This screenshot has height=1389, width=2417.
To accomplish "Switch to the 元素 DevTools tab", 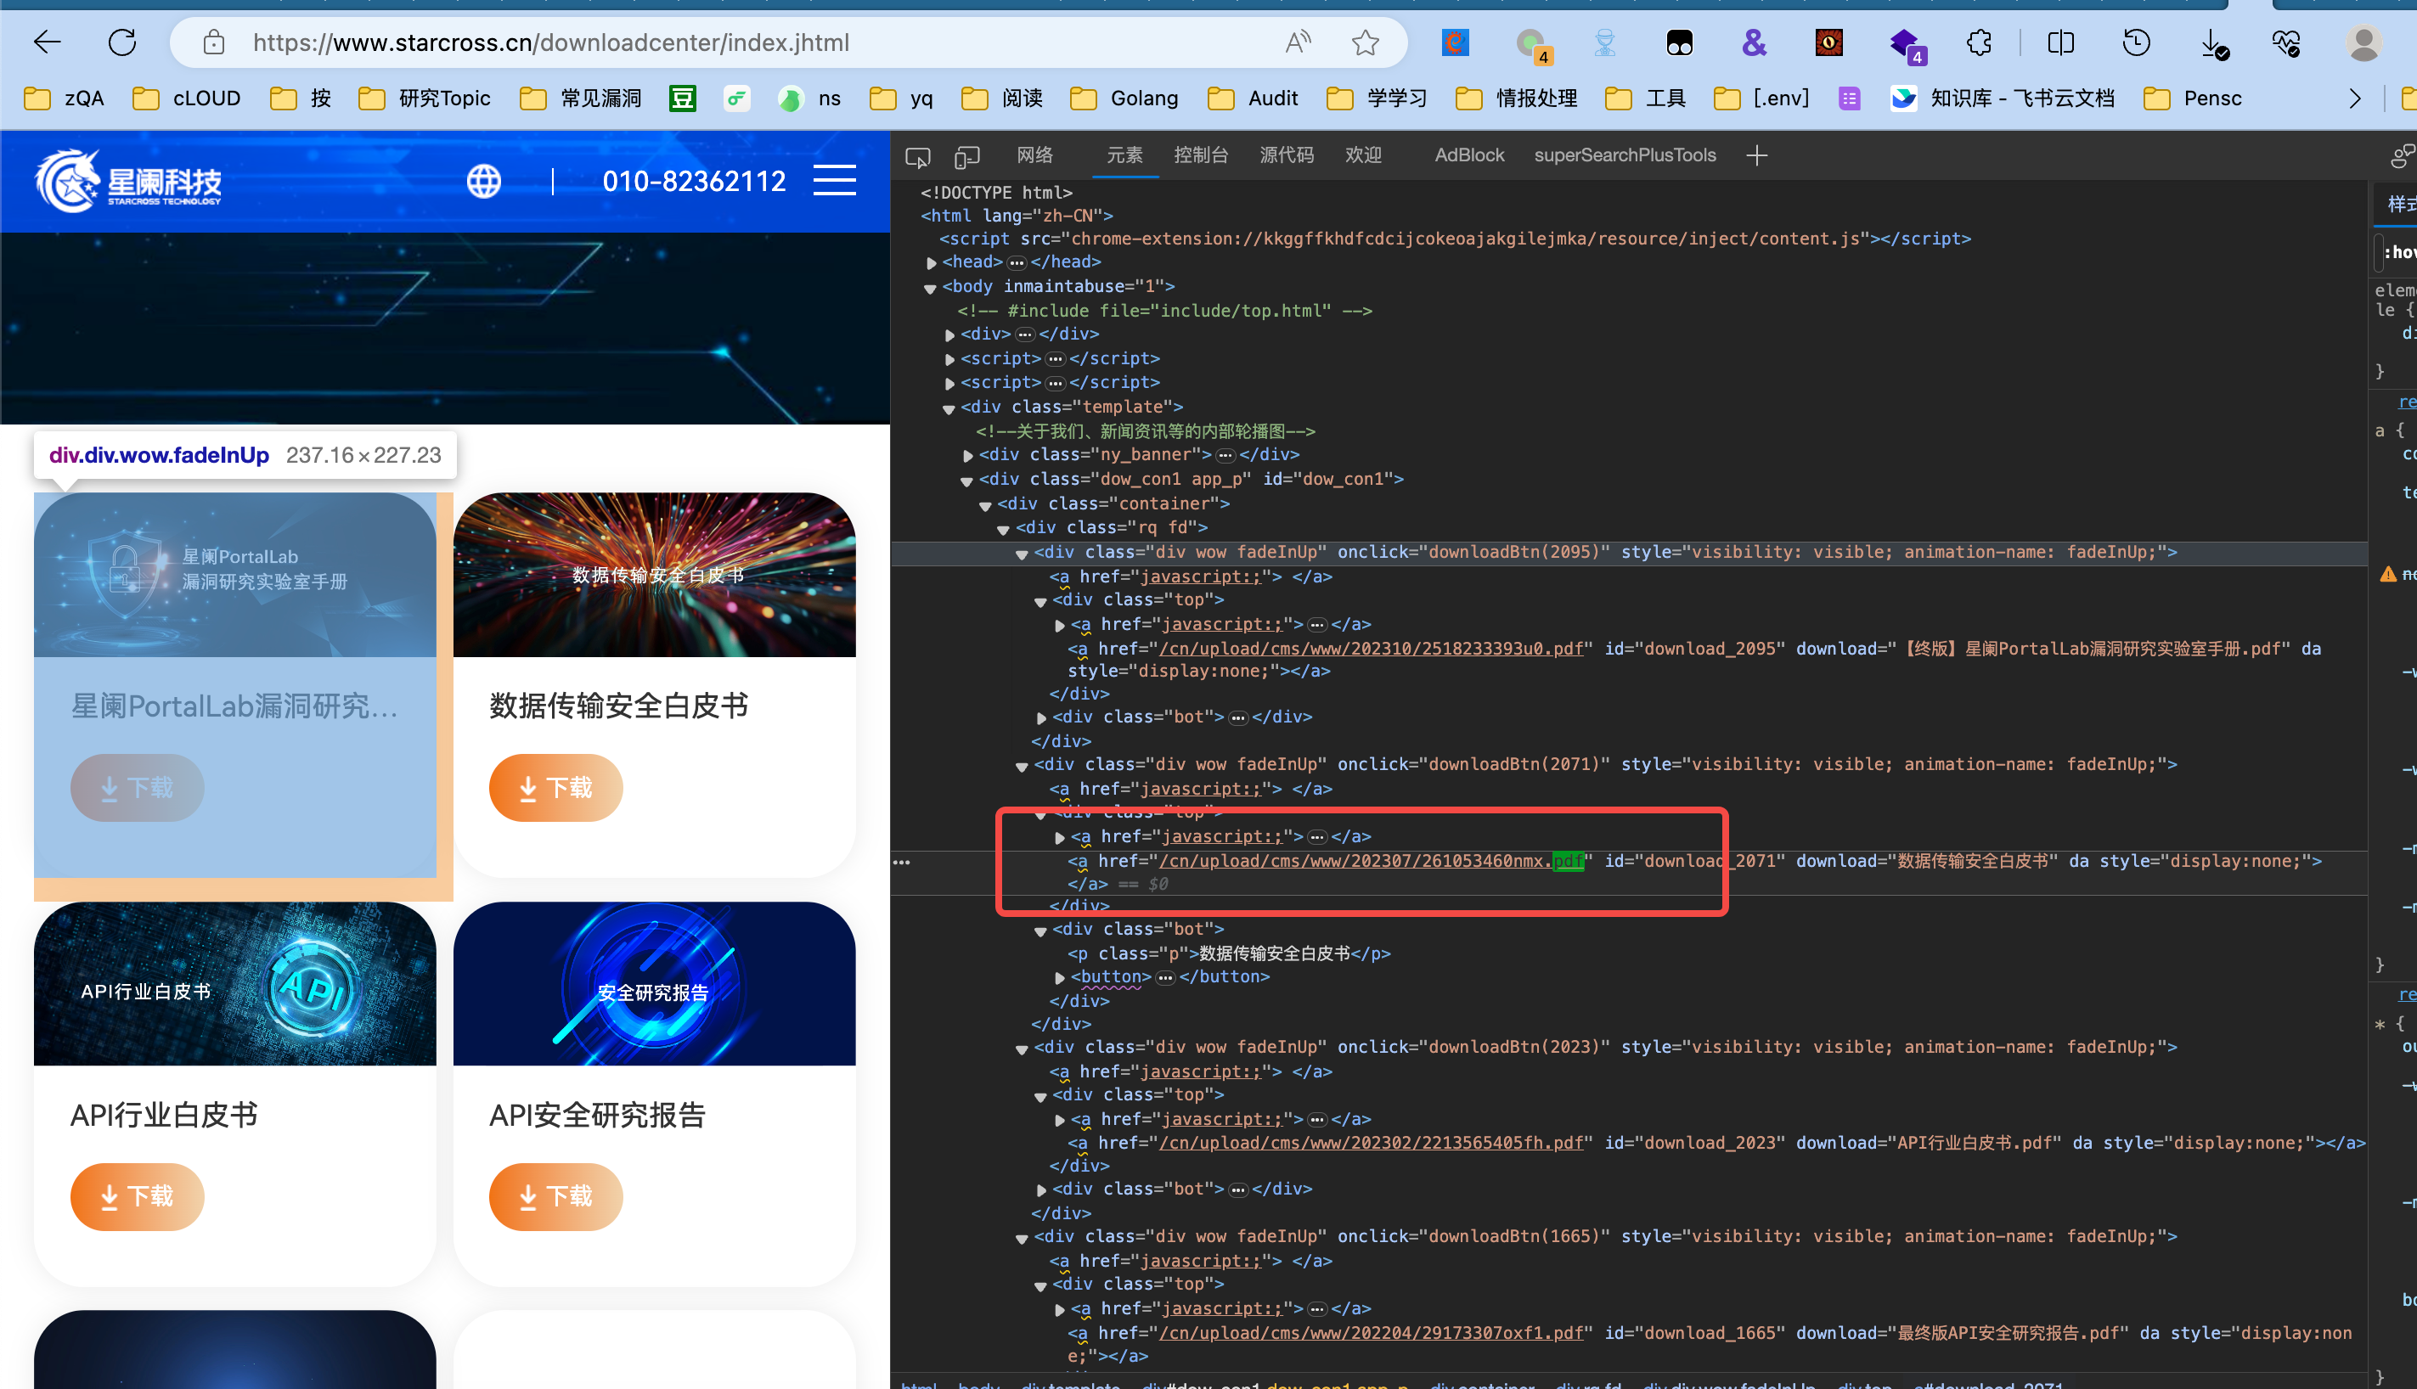I will coord(1124,155).
